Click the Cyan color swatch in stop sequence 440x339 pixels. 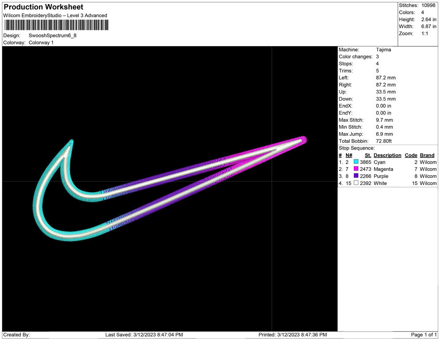356,162
